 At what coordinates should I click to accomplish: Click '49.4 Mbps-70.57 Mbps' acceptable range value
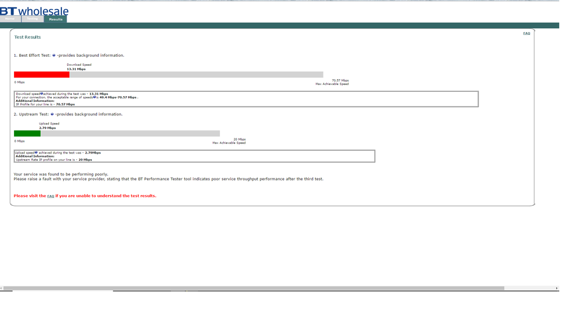(x=118, y=97)
